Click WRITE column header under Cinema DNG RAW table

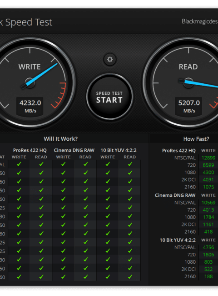63,157
